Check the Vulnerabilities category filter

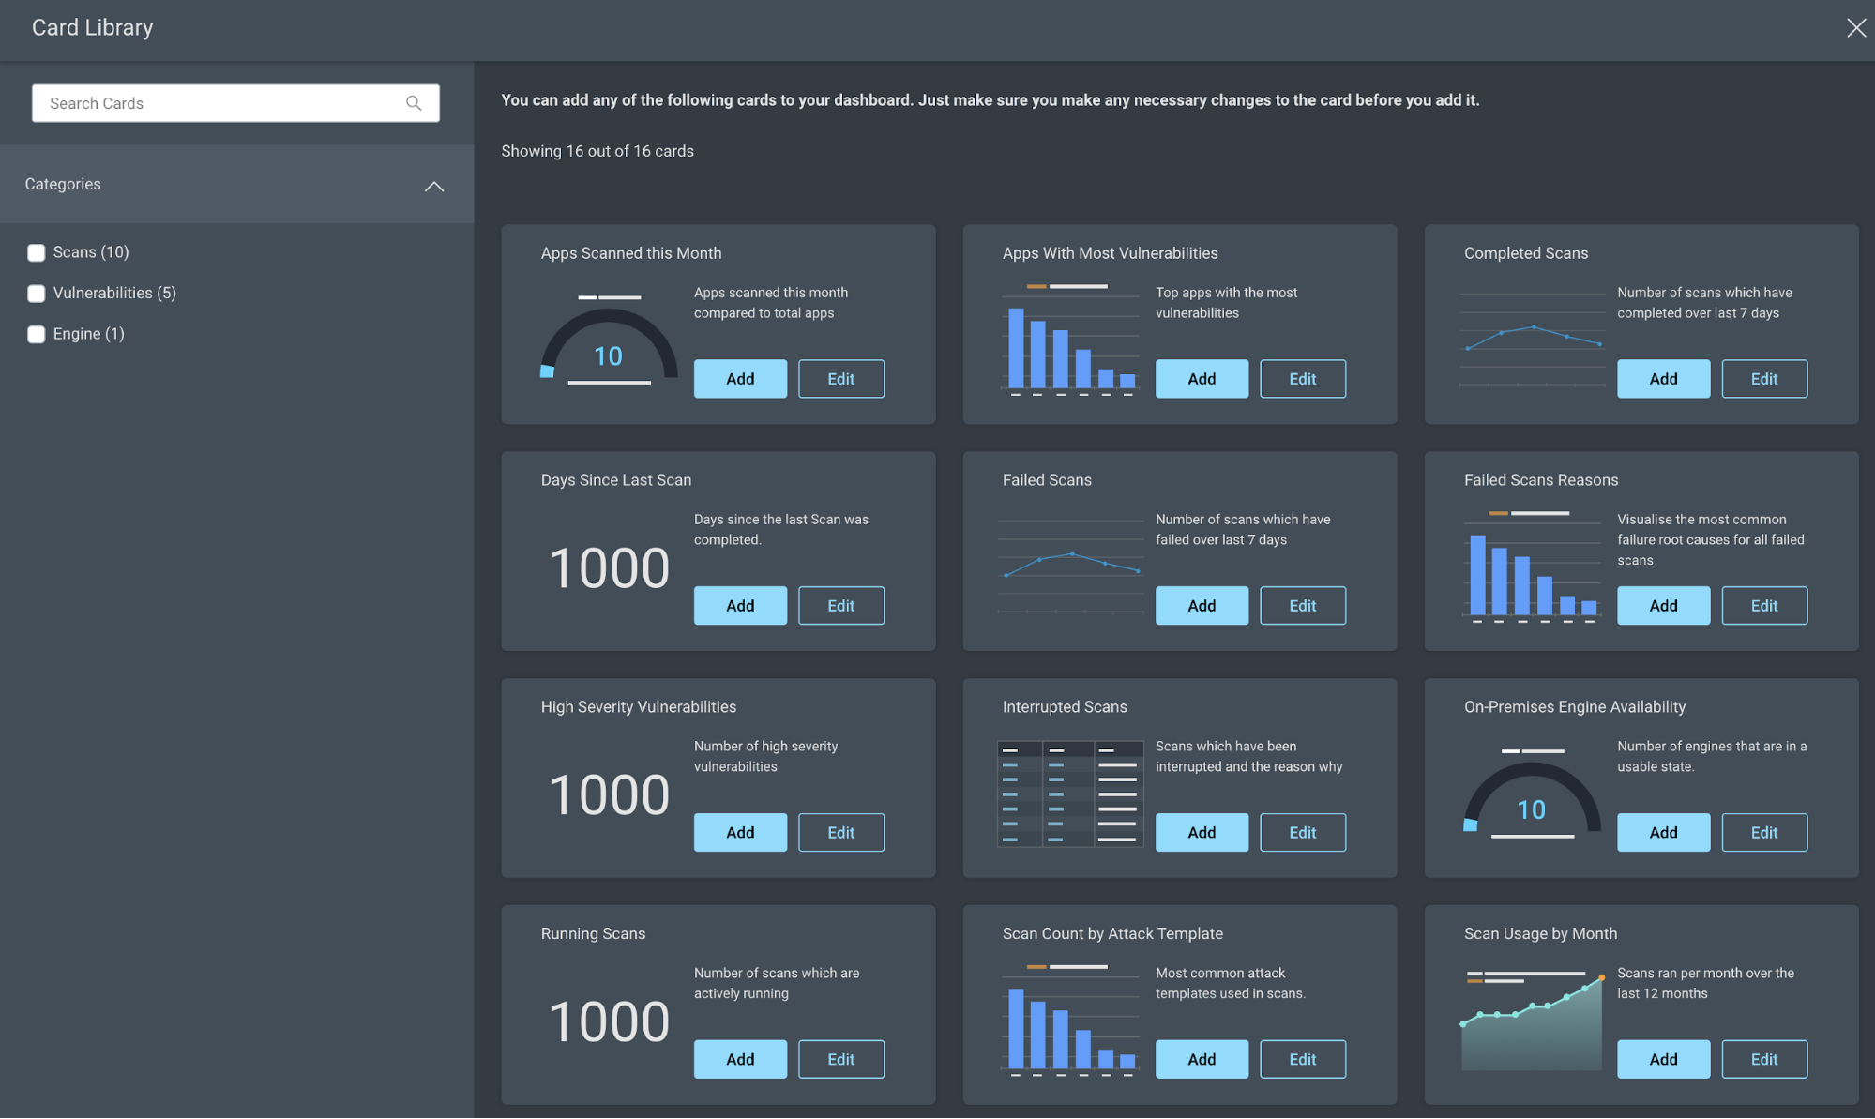click(x=37, y=294)
